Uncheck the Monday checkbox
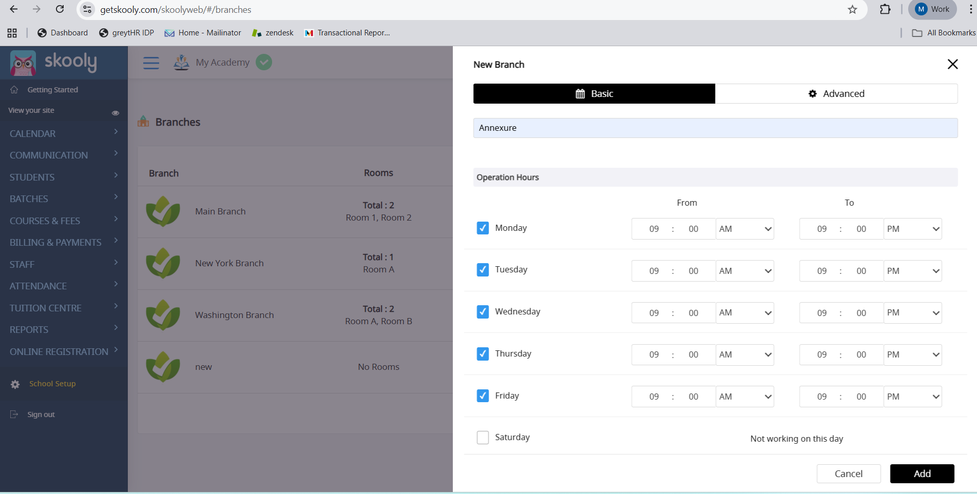 (483, 228)
